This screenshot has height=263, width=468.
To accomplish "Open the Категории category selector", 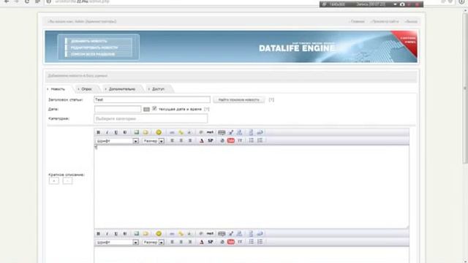I will tap(151, 118).
